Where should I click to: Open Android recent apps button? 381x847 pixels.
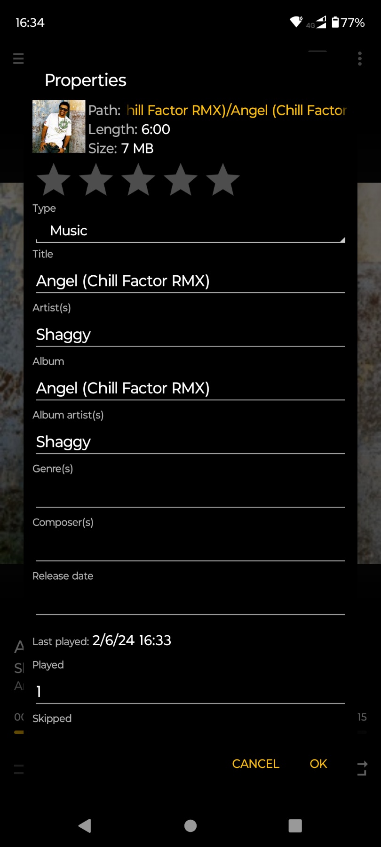[295, 825]
